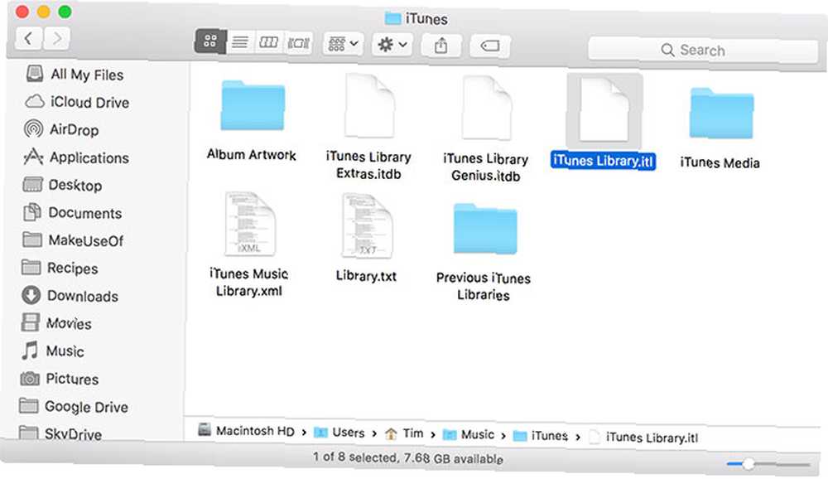Go back with the left arrow button
This screenshot has width=828, height=479.
pos(28,38)
